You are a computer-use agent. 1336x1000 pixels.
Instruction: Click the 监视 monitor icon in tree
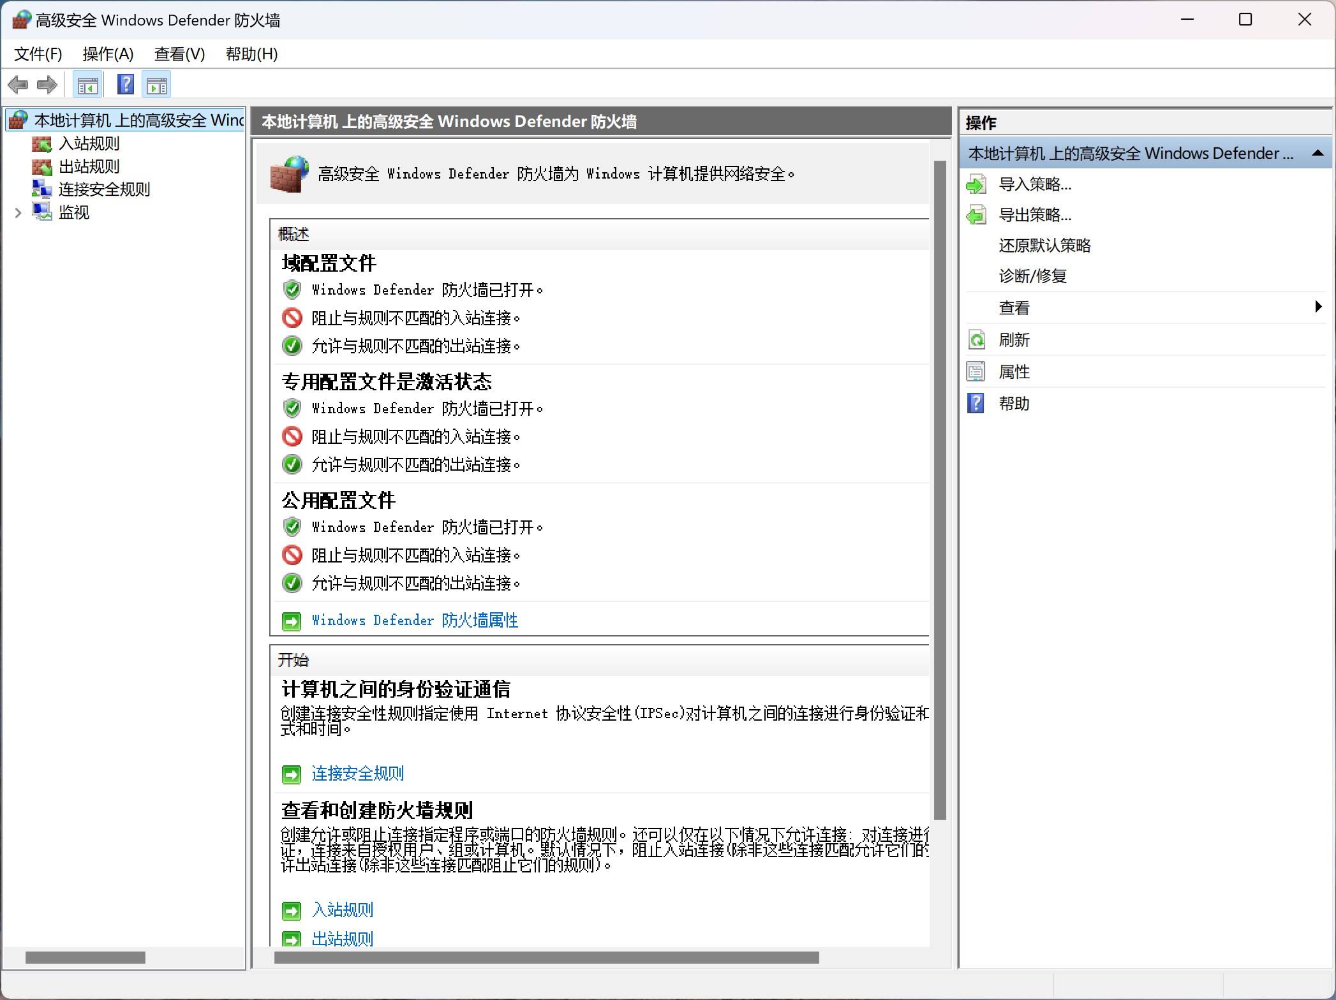(42, 212)
